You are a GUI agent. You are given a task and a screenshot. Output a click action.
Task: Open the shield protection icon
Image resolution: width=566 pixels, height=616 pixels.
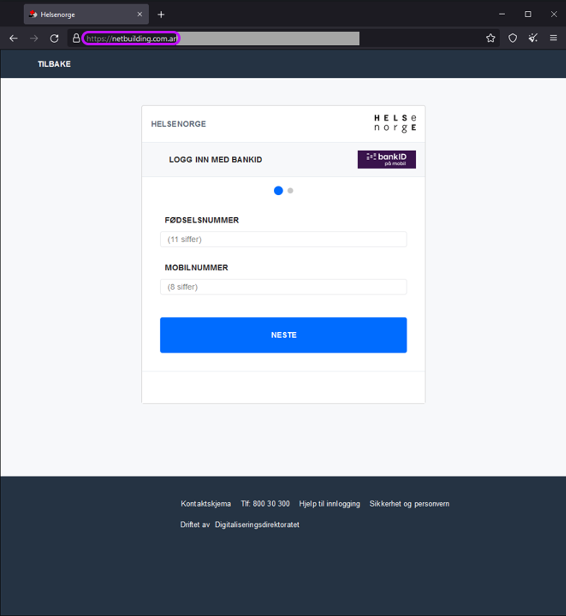(513, 38)
